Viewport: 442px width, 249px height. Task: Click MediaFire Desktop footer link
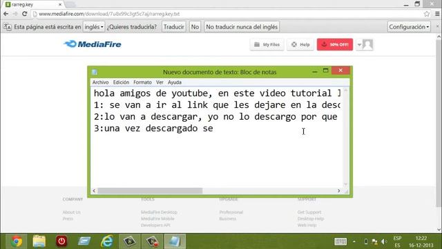[x=159, y=212]
